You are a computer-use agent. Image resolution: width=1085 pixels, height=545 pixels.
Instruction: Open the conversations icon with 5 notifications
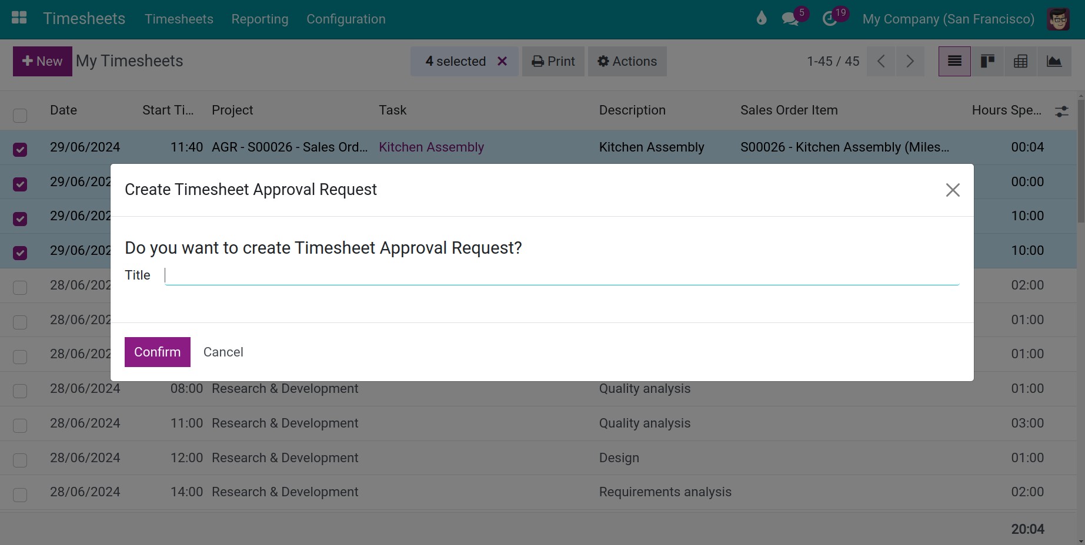coord(790,19)
